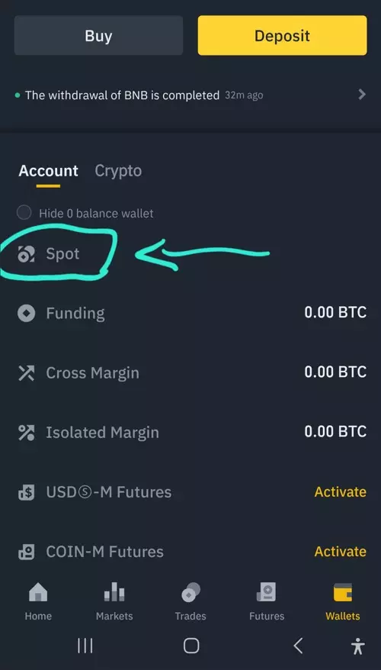The image size is (381, 670).
Task: Go to Home in bottom navigation
Action: 38,601
